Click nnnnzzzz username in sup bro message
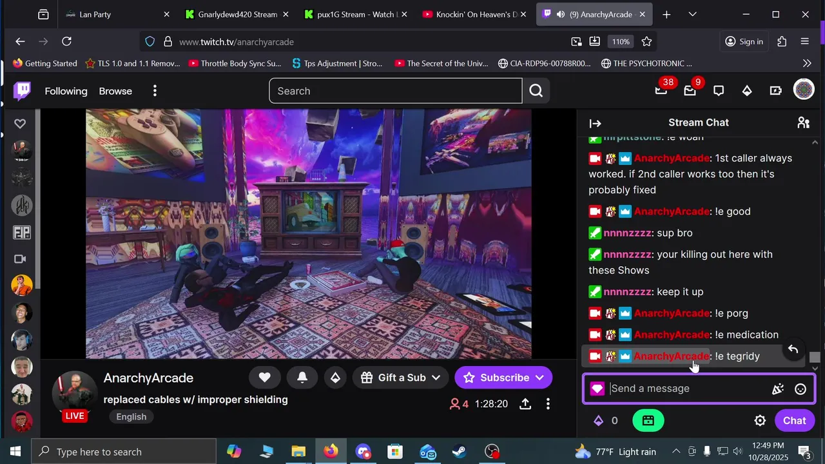The height and width of the screenshot is (464, 825). (628, 233)
